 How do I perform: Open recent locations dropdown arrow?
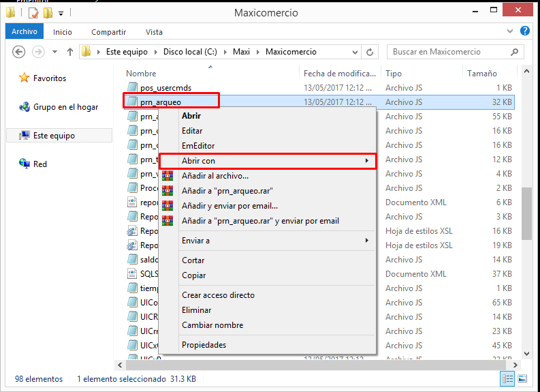[x=54, y=52]
